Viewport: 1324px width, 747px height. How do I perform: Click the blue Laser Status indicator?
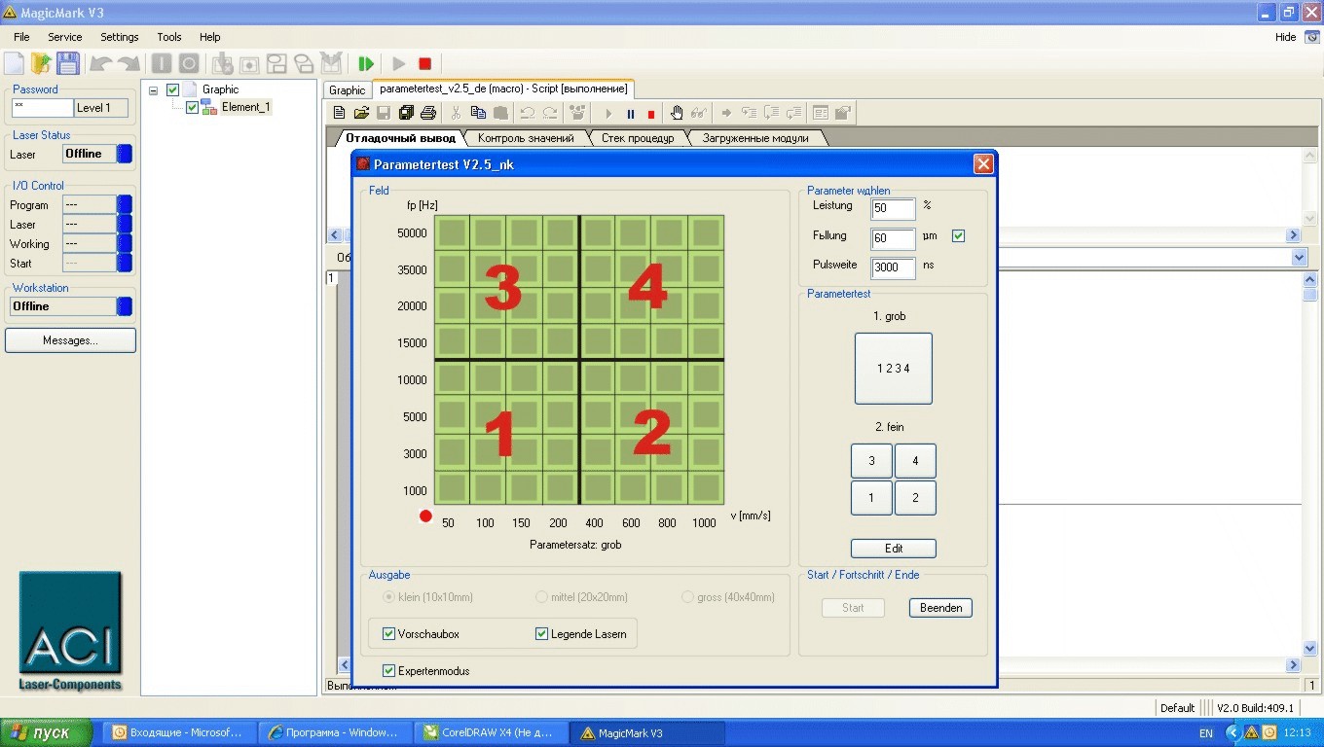tap(124, 154)
